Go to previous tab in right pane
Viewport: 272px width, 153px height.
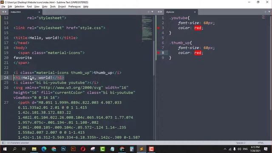click(x=159, y=12)
